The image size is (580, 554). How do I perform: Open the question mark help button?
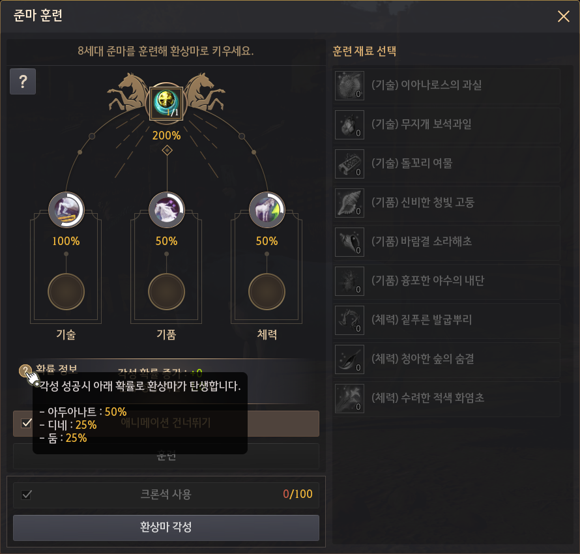(23, 81)
